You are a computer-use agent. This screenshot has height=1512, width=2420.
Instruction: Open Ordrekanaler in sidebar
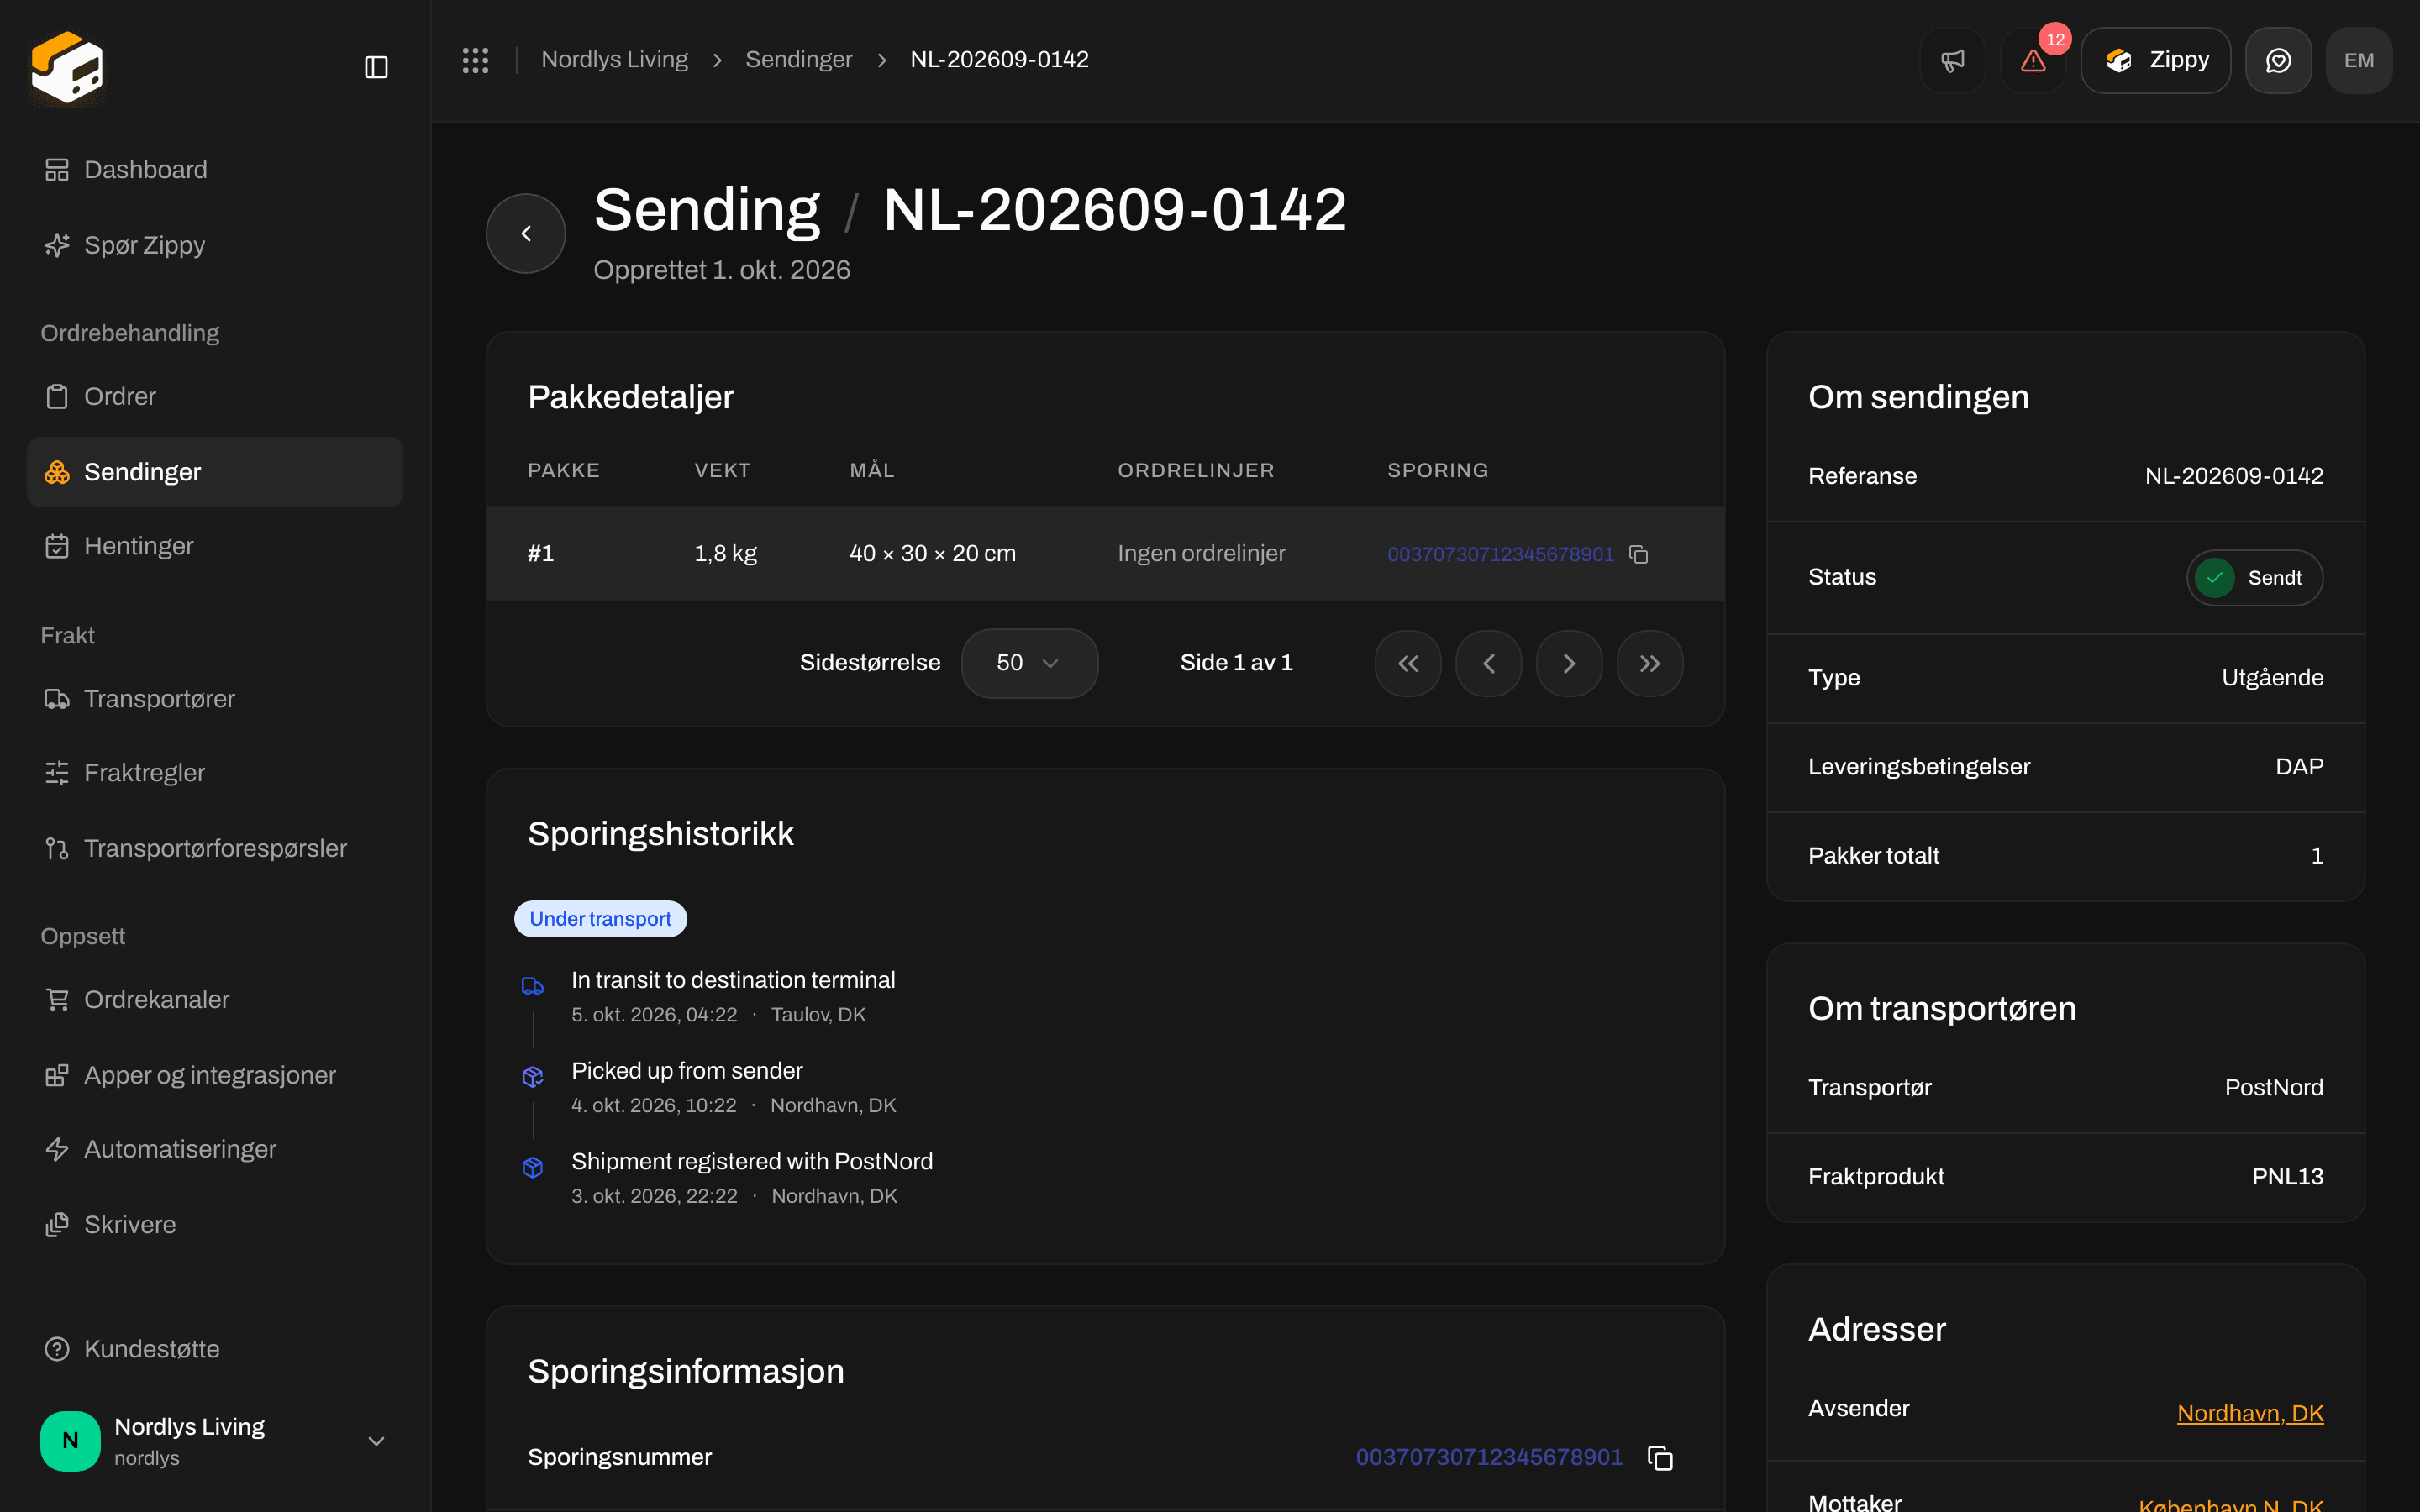tap(215, 1000)
